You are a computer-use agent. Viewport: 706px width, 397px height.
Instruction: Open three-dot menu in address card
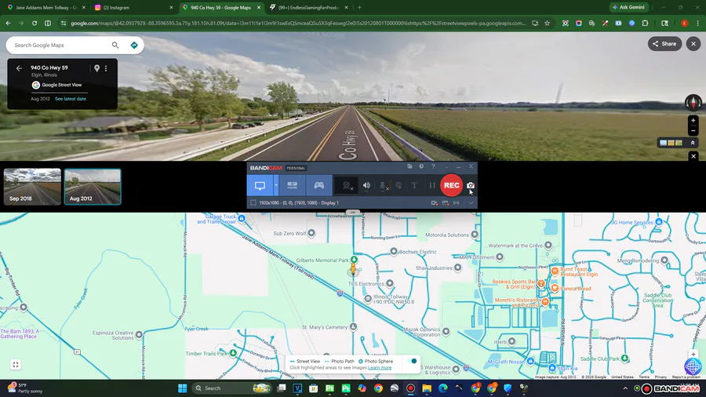click(106, 68)
